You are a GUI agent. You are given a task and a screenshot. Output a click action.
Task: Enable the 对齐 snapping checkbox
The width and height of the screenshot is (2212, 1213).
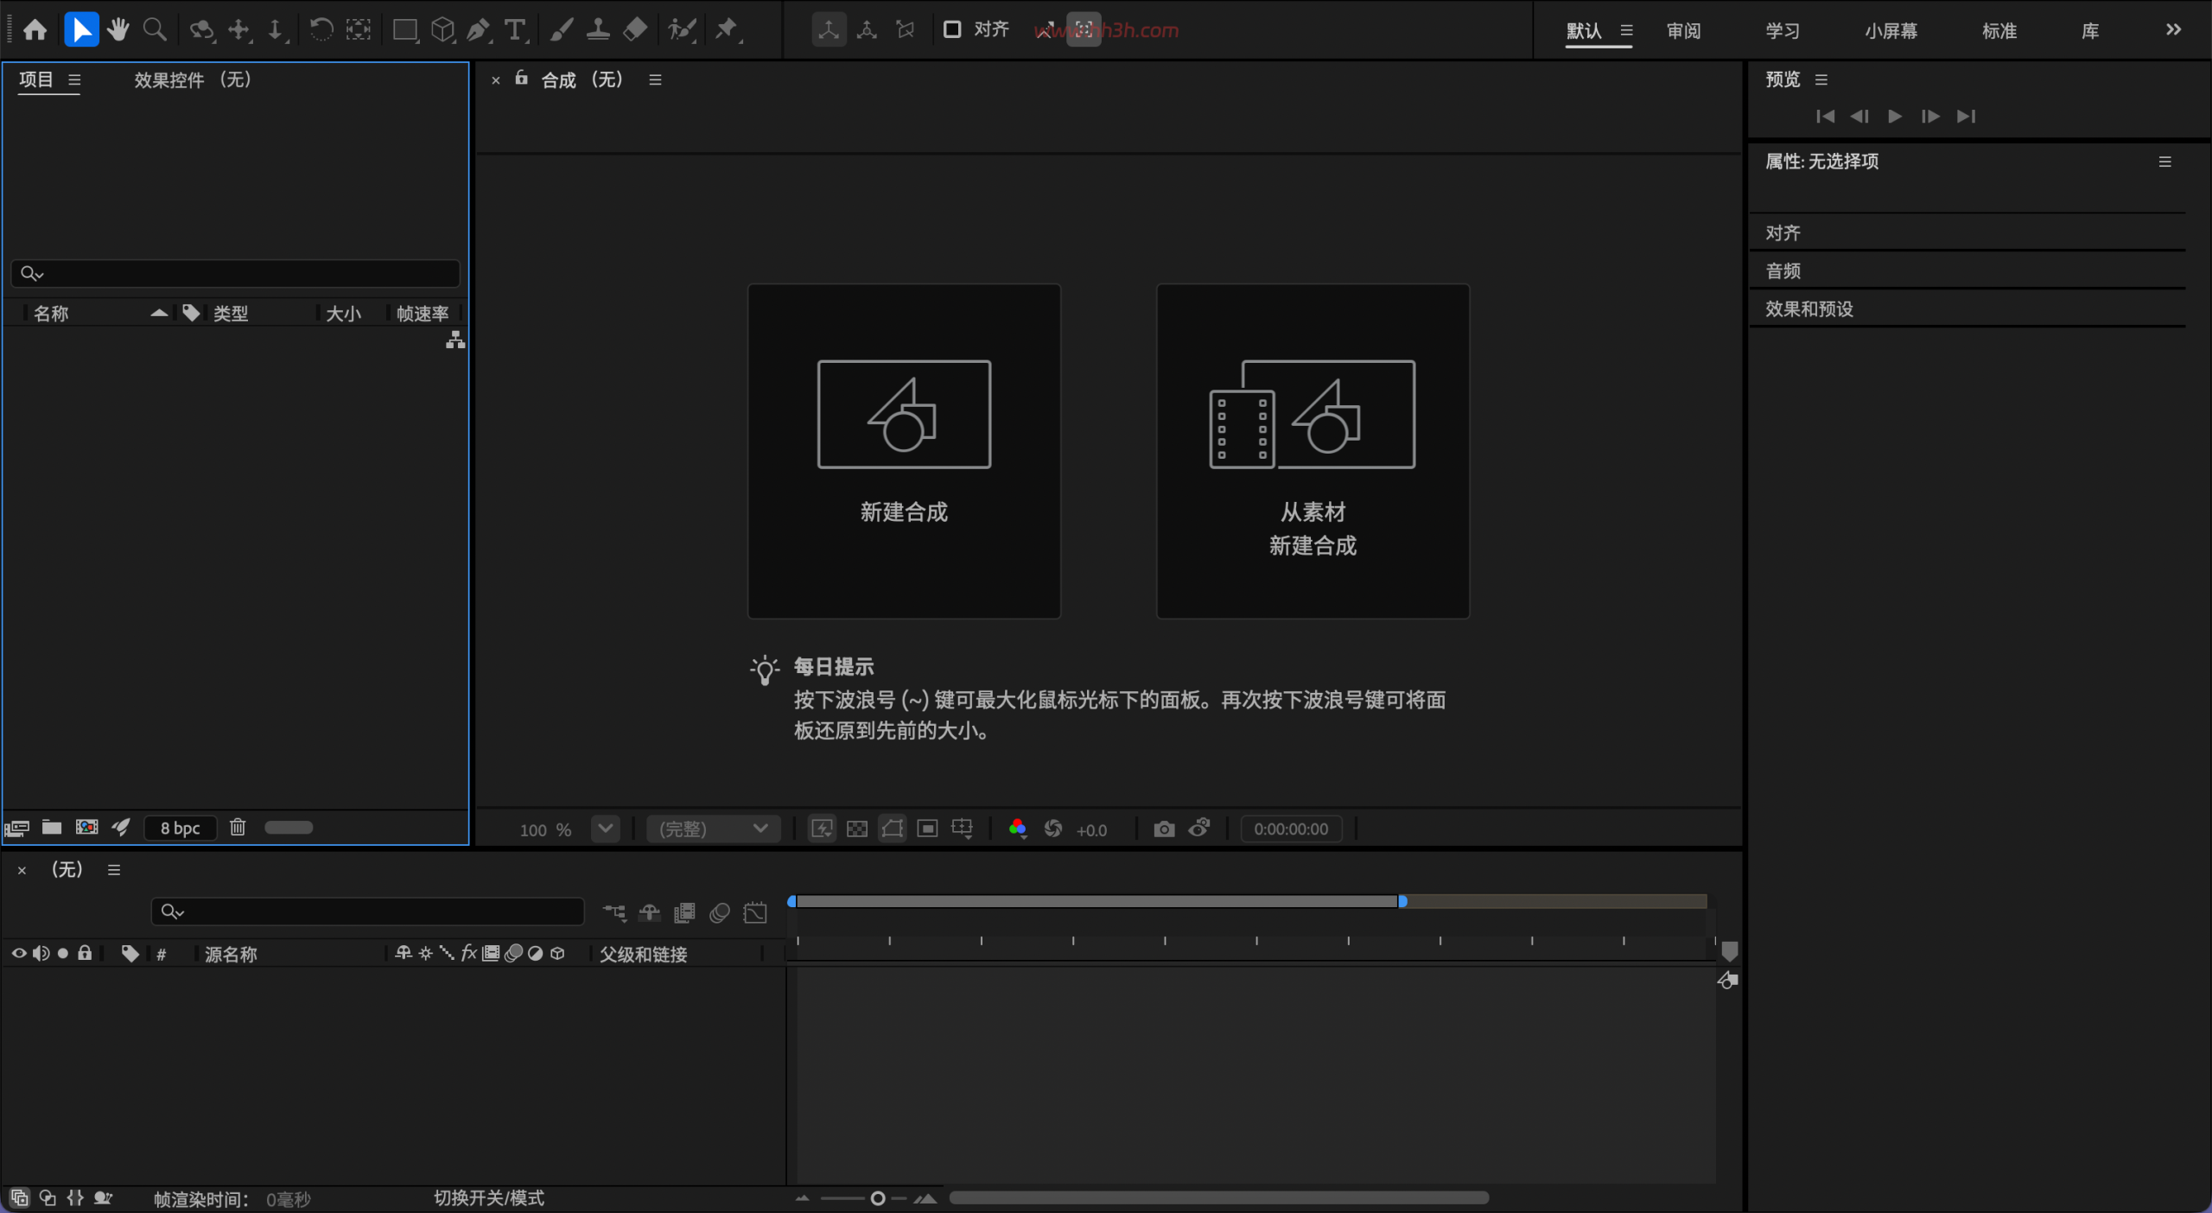tap(952, 30)
